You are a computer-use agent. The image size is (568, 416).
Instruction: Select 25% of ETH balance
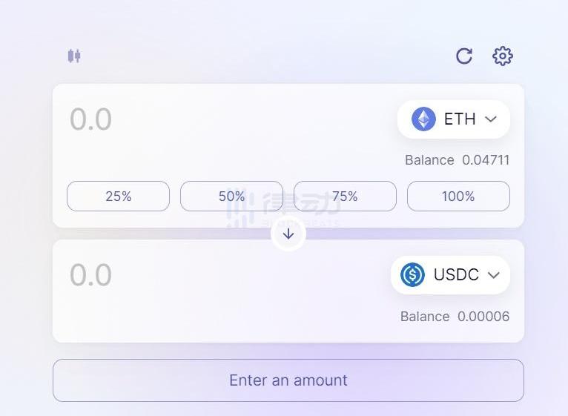pyautogui.click(x=118, y=197)
